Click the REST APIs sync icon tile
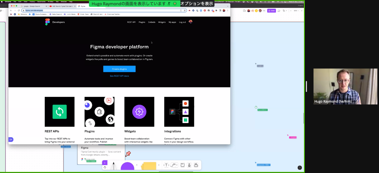This screenshot has height=173, width=379. point(59,112)
